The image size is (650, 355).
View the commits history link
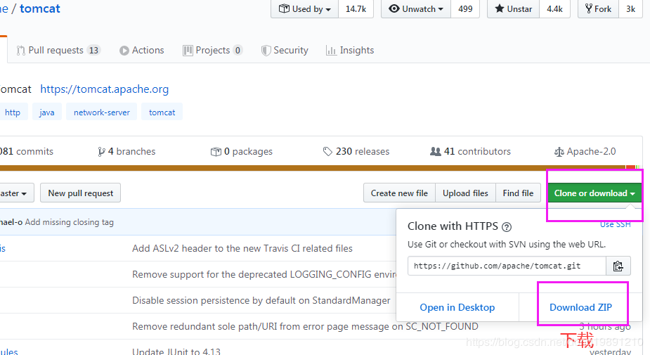point(27,151)
